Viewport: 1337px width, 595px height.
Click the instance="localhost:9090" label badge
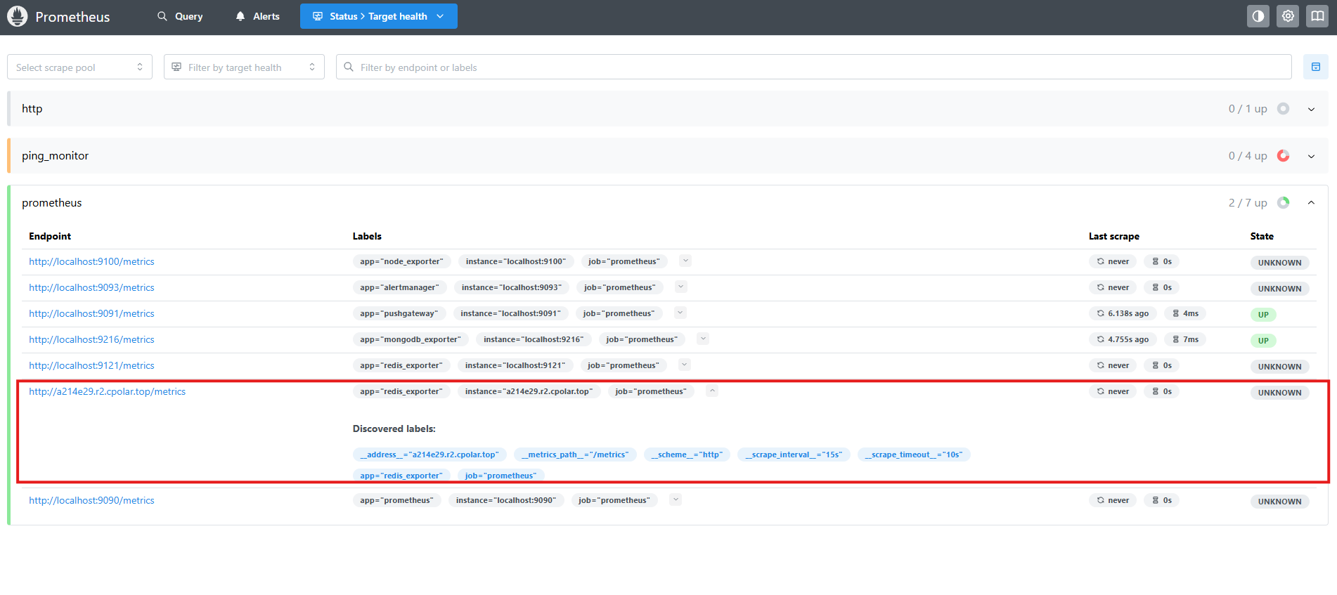[506, 500]
